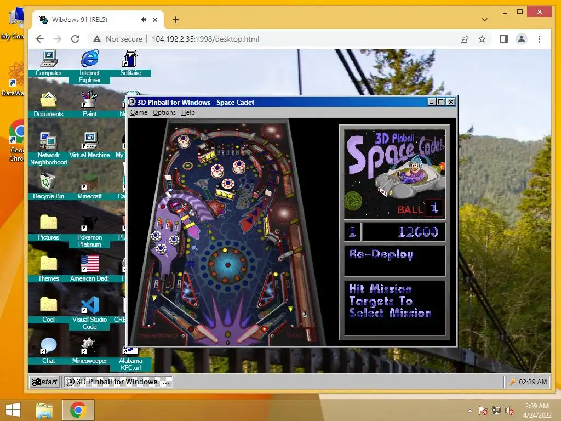561x421 pixels.
Task: Open the Alabama KFC.url shortcut
Action: pos(130,359)
